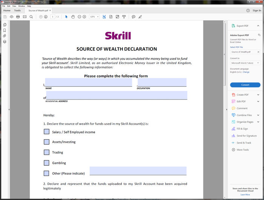Select the highlight pen tool

coord(140,17)
